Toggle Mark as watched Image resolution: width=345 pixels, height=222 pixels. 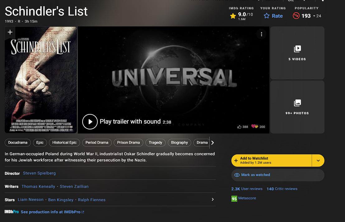pos(278,175)
